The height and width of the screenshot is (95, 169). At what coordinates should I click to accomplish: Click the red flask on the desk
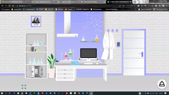pyautogui.click(x=66, y=55)
